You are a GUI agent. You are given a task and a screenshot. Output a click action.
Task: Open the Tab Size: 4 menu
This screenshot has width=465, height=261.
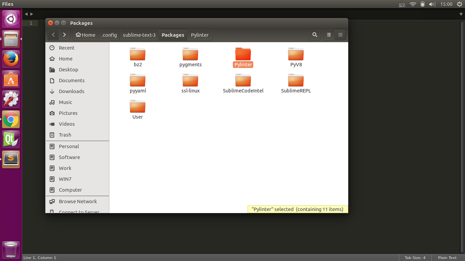tap(415, 258)
